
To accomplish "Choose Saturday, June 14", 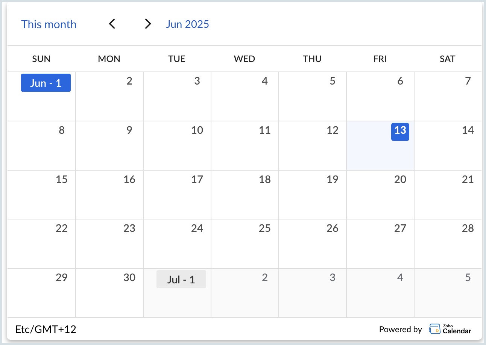I will [448, 145].
